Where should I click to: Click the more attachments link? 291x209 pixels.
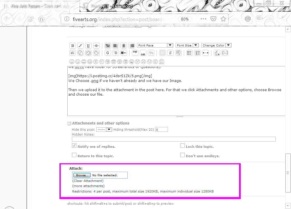tap(88, 186)
